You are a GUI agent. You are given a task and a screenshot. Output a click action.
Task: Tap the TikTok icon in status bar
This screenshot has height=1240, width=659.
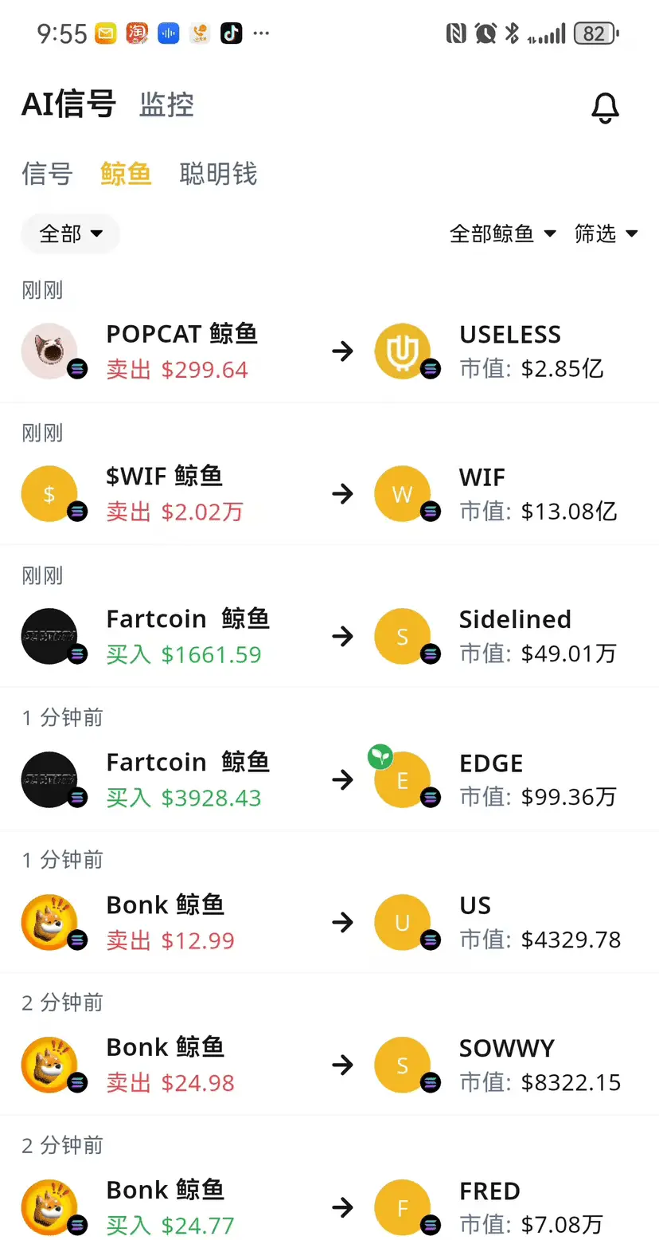[231, 33]
